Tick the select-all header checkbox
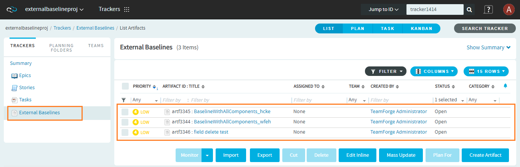 125,86
